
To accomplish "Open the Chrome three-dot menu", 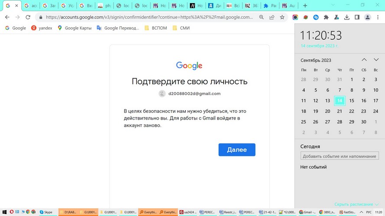I will pyautogui.click(x=378, y=17).
